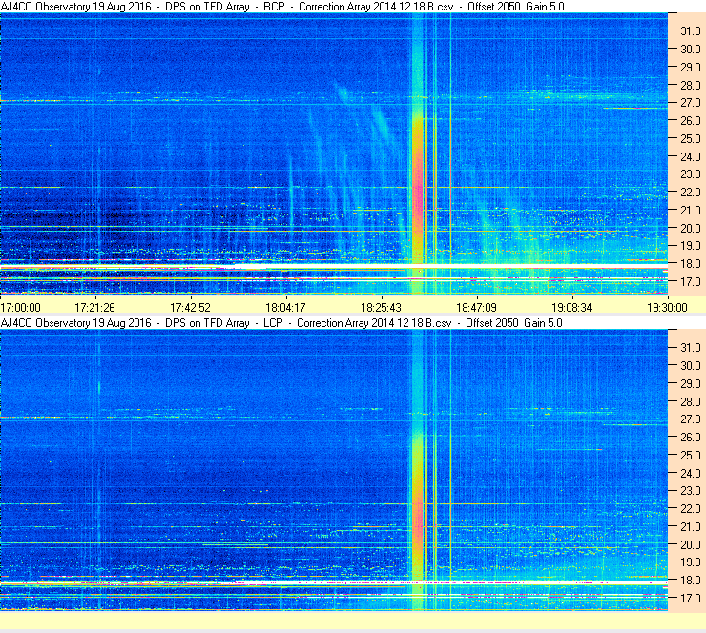Pick the 18.0 frequency label in LCP plot
The image size is (706, 633).
tap(691, 581)
